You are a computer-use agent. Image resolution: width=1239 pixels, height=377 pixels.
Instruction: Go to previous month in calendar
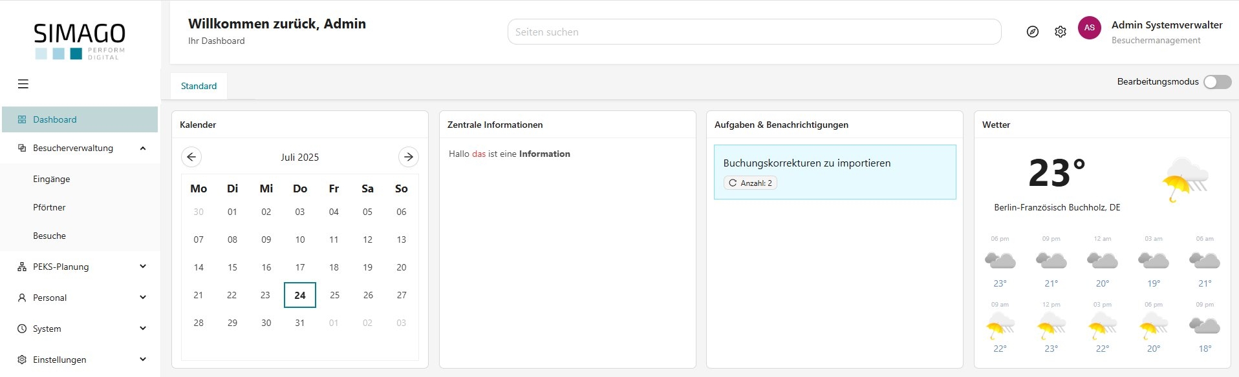[191, 157]
